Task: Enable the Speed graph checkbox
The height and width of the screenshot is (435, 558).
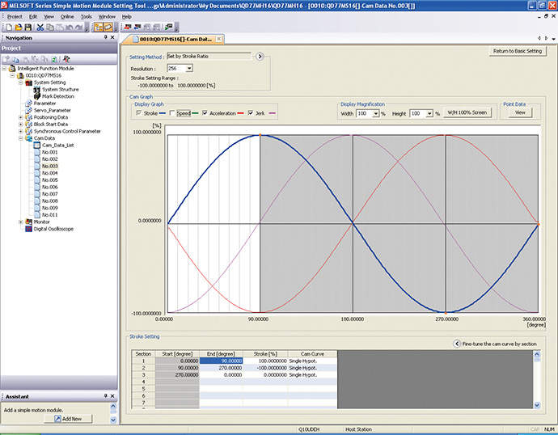Action: click(x=173, y=113)
